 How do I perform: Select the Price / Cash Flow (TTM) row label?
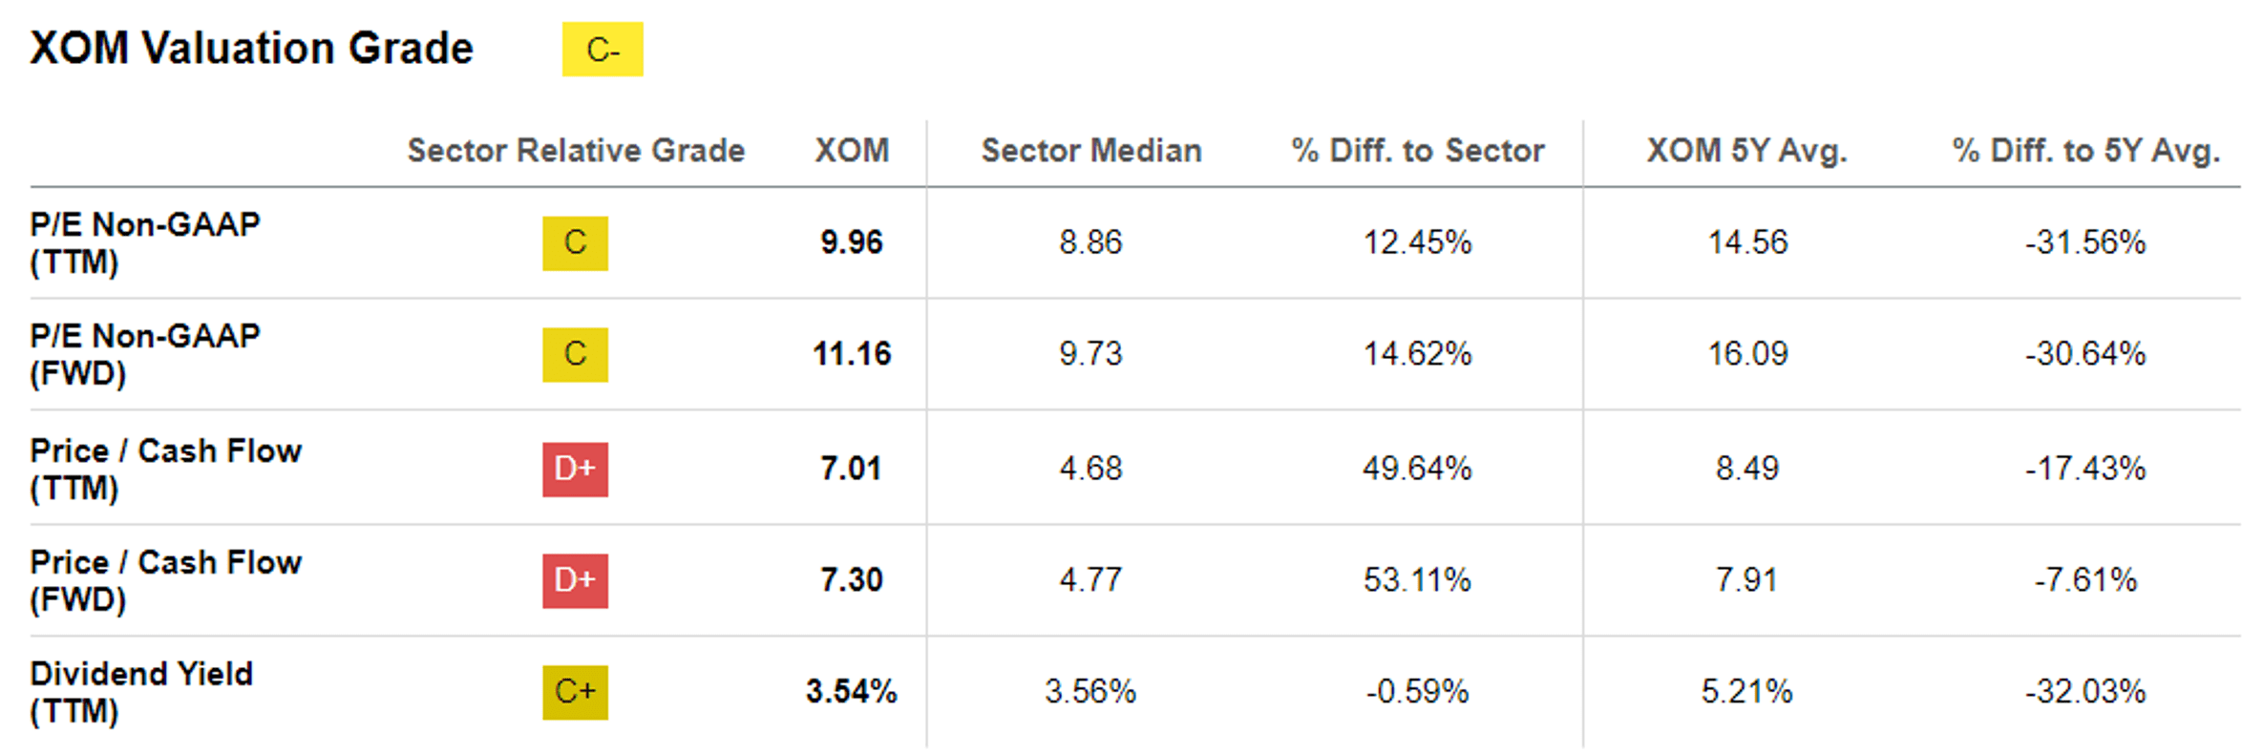tap(165, 469)
